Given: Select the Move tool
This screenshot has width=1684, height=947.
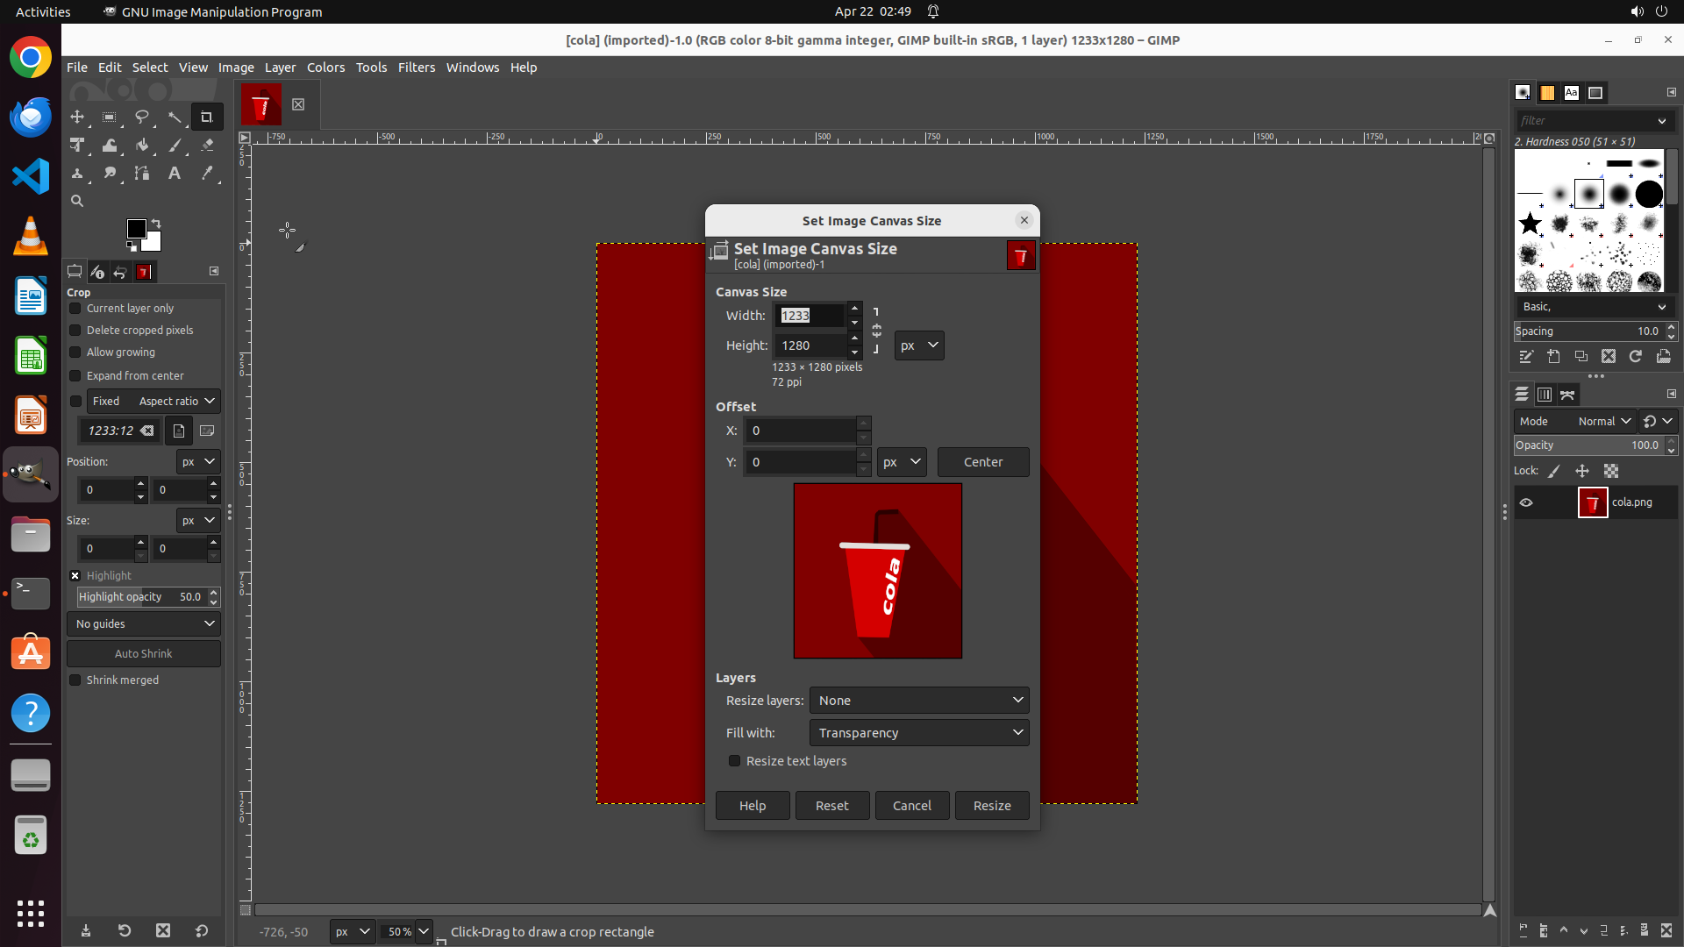Looking at the screenshot, I should click(77, 117).
